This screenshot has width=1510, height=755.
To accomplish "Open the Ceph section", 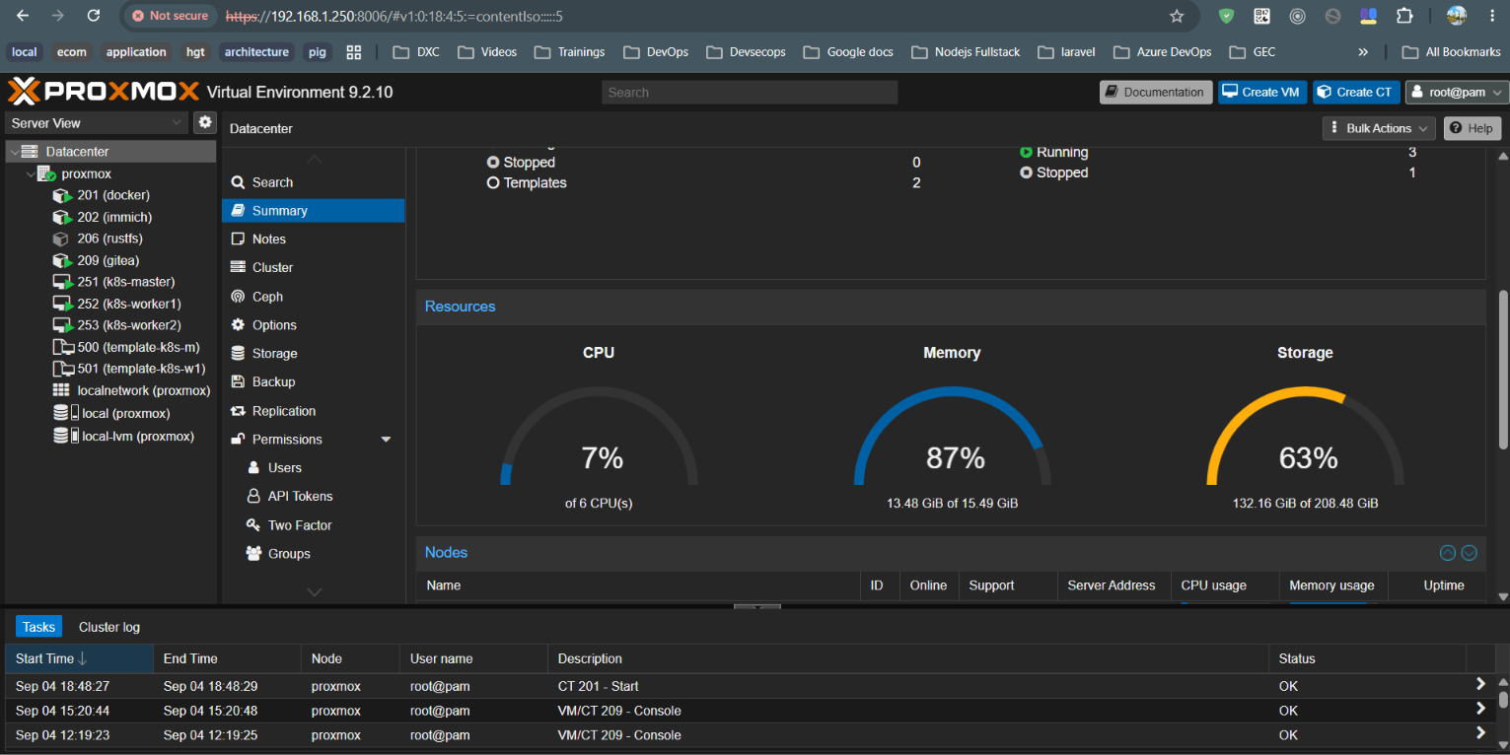I will [314, 296].
